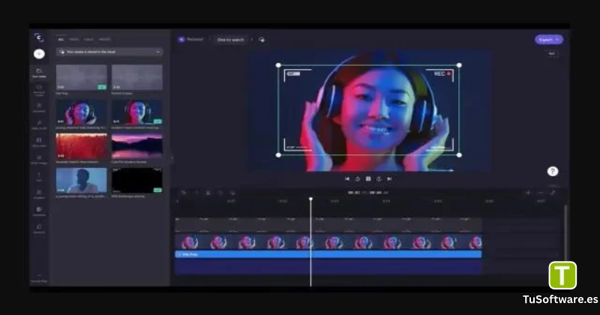This screenshot has width=600, height=315.
Task: Delete the selected clip with trash icon
Action: pos(220,193)
